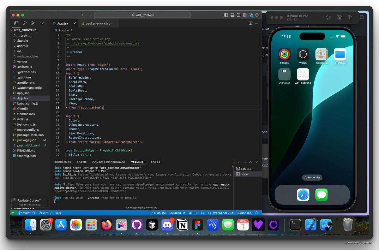This screenshot has height=250, width=379.
Task: Switch to the SORTIE panel tab
Action: click(81, 162)
